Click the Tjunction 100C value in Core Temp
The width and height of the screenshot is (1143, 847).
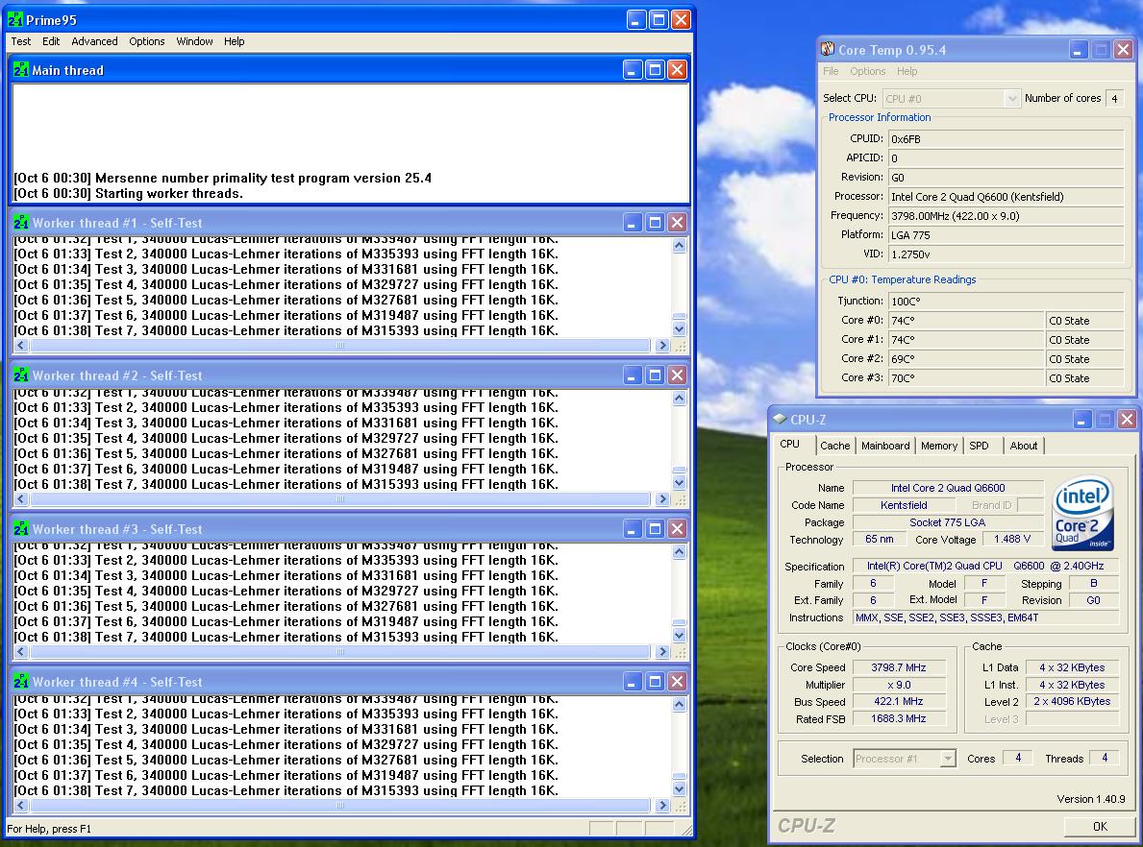point(1006,301)
